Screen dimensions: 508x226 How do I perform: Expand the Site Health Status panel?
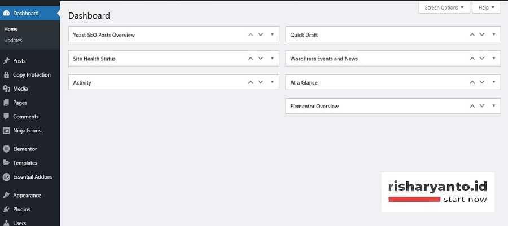273,58
